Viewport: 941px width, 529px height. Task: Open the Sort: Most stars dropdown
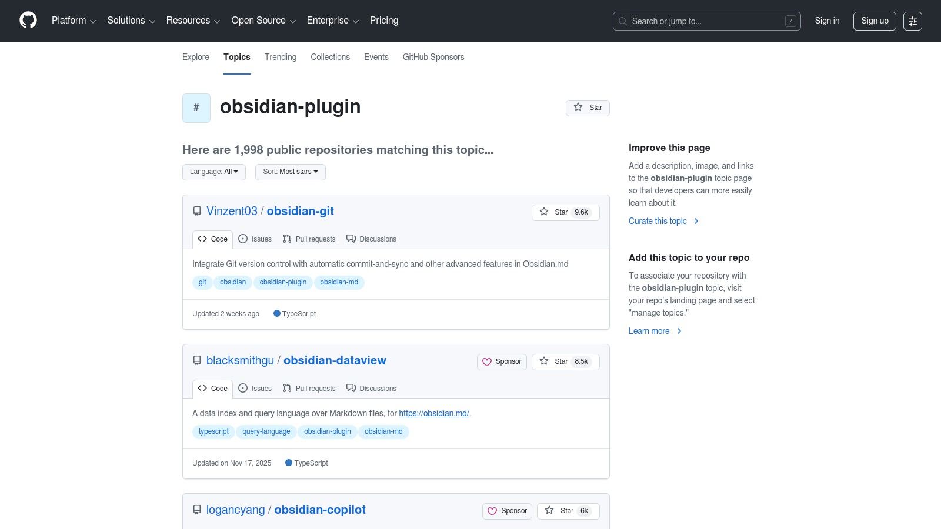[290, 172]
